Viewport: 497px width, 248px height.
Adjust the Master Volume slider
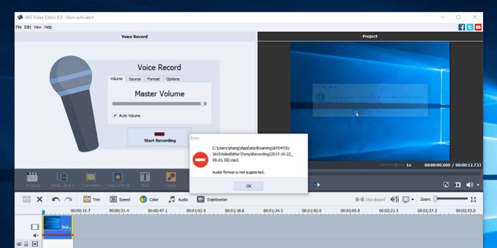(160, 104)
